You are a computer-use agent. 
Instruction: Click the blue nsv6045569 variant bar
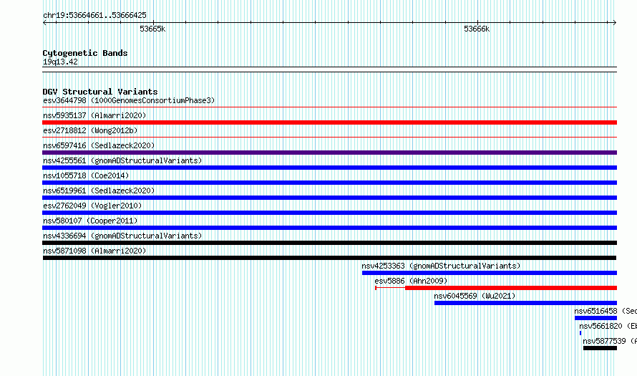(525, 303)
